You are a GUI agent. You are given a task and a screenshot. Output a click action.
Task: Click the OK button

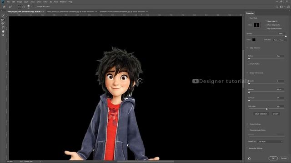pos(273,158)
